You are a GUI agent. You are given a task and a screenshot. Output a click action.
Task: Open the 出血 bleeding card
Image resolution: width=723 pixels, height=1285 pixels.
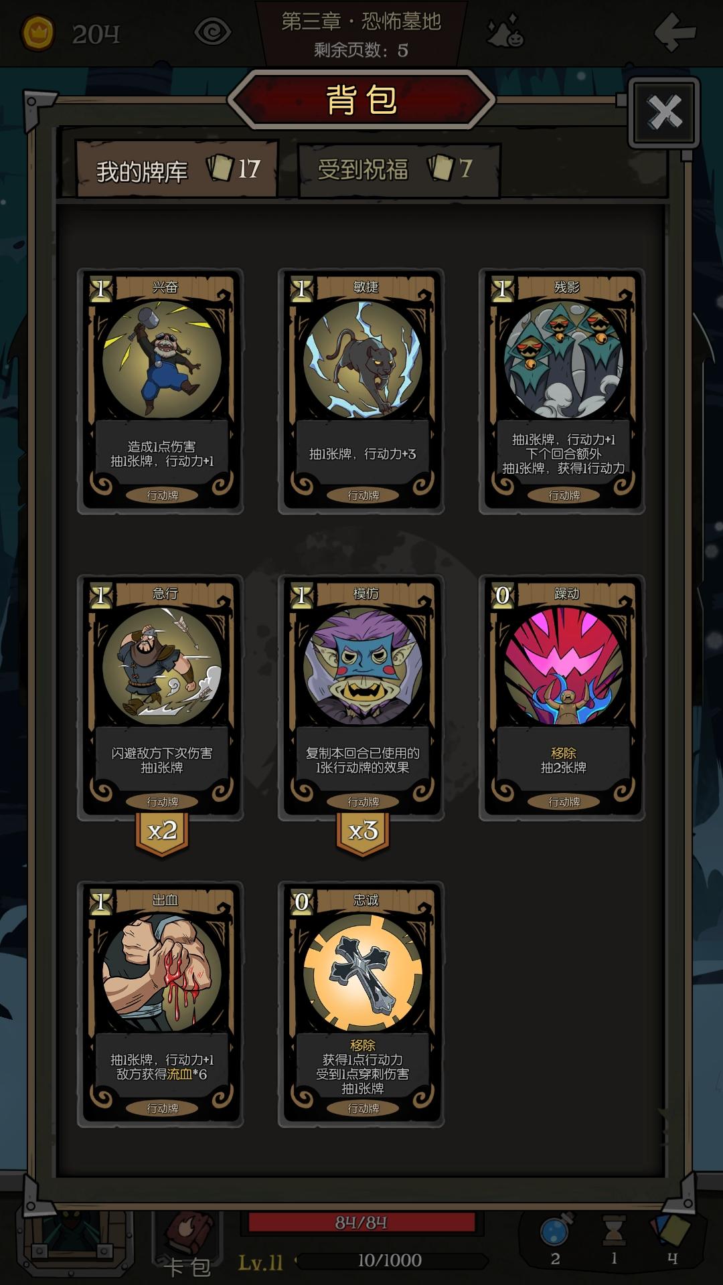[161, 1005]
